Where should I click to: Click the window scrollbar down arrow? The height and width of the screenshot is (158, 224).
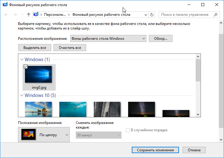click(221, 139)
